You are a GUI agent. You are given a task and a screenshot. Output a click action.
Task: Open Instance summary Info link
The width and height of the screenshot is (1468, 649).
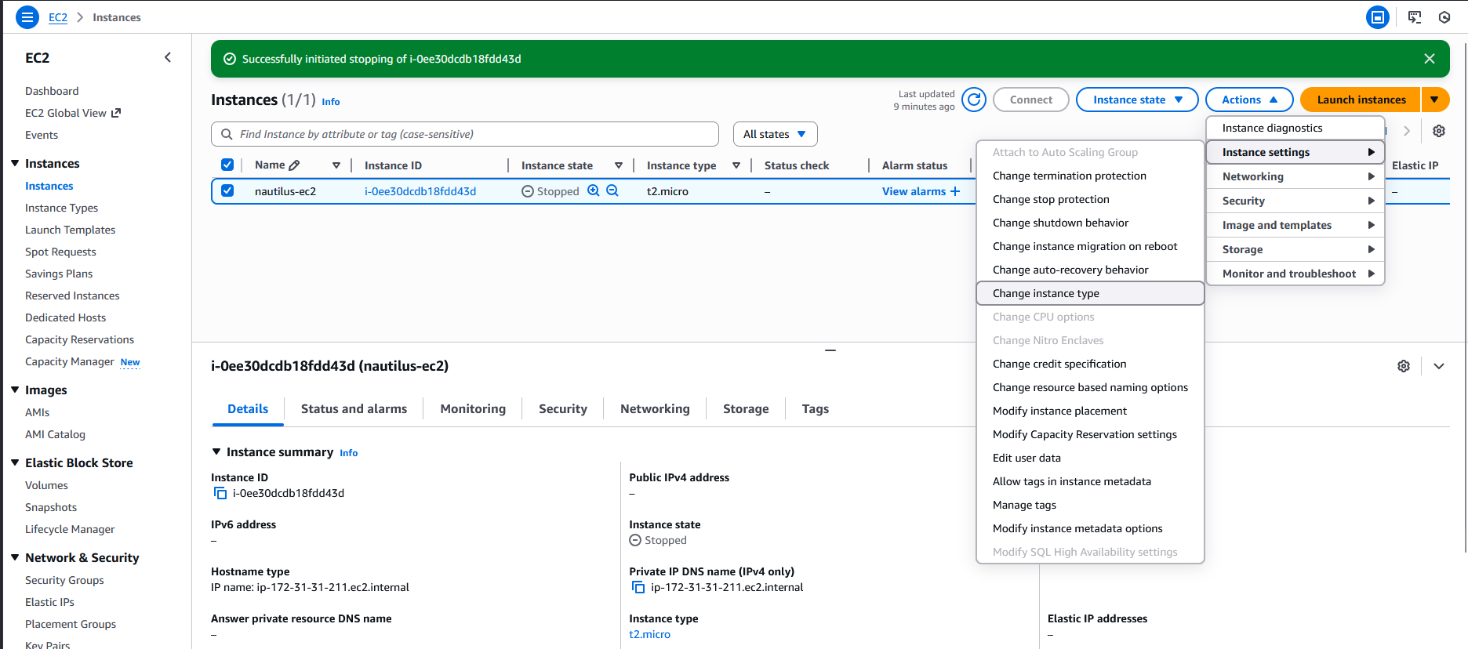click(349, 453)
